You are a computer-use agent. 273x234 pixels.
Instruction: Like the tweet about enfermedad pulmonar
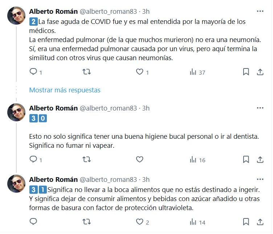tap(140, 72)
